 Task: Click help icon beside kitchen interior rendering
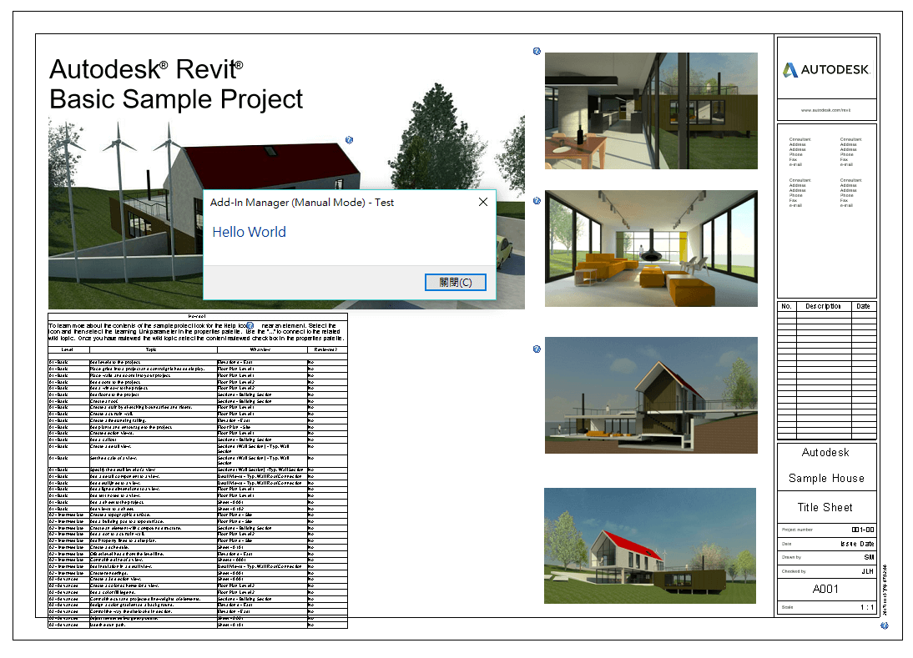pyautogui.click(x=537, y=51)
